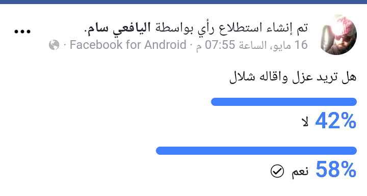The width and height of the screenshot is (367, 196).
Task: Click the word بواسطة in the post header
Action: (174, 29)
